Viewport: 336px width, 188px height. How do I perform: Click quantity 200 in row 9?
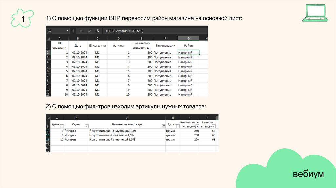tap(141, 85)
